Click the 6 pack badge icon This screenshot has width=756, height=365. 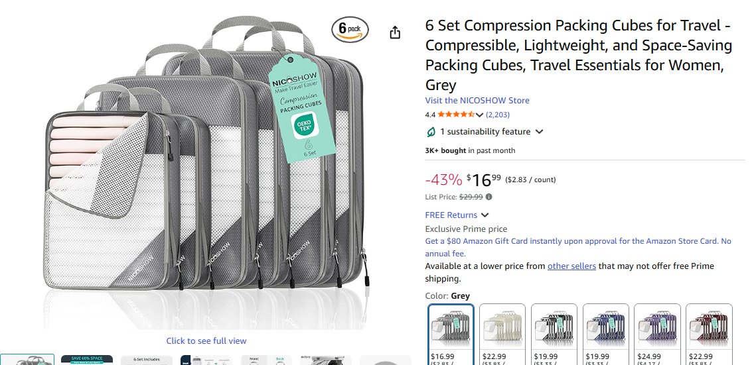tap(350, 30)
